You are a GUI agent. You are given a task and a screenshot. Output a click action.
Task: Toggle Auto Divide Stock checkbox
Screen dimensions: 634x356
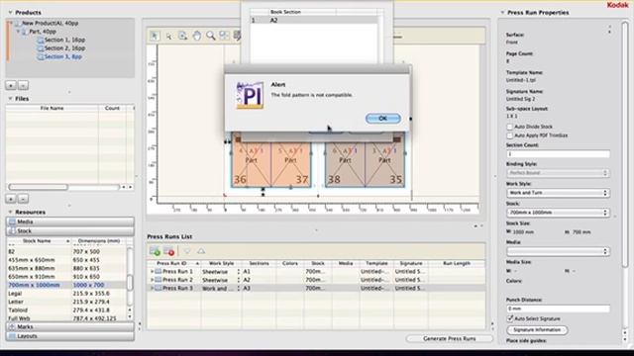click(x=510, y=127)
